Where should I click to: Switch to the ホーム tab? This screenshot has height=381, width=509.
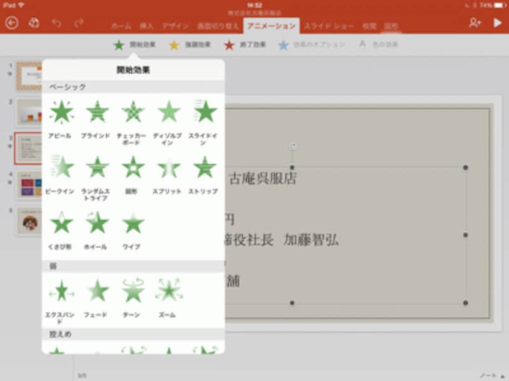121,26
